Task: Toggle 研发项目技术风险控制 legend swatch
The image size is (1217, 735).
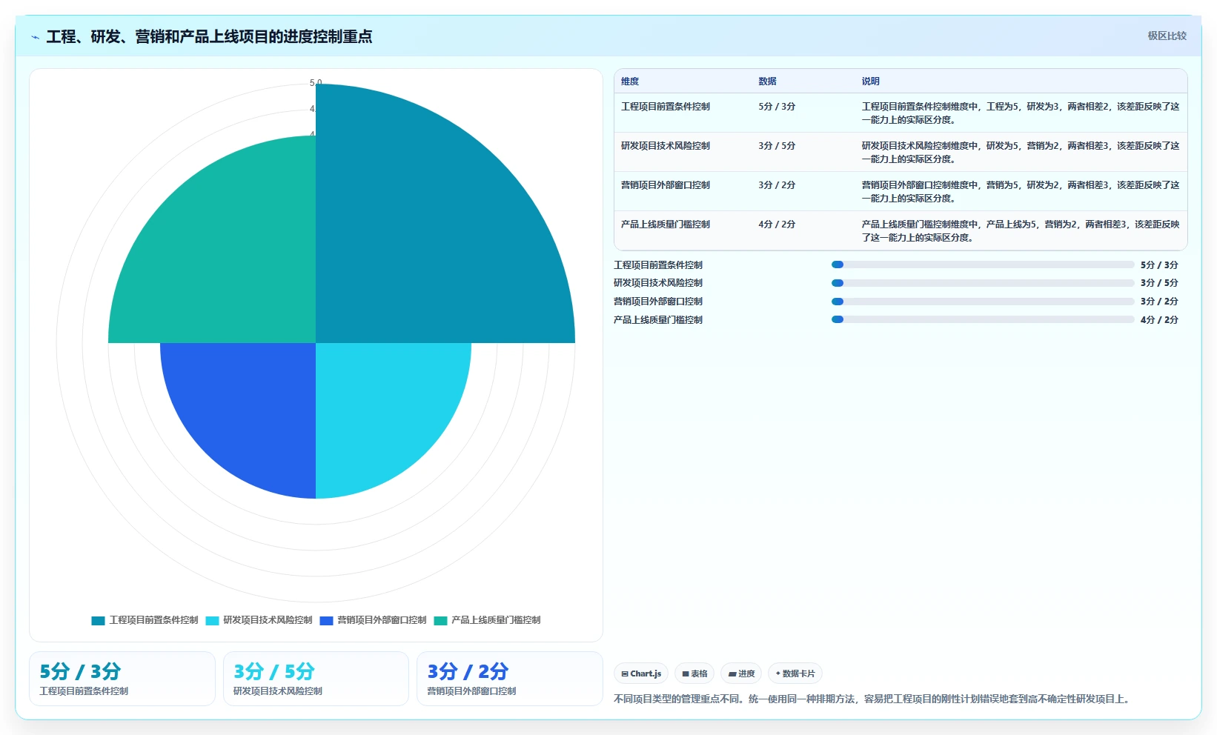Action: pyautogui.click(x=212, y=621)
